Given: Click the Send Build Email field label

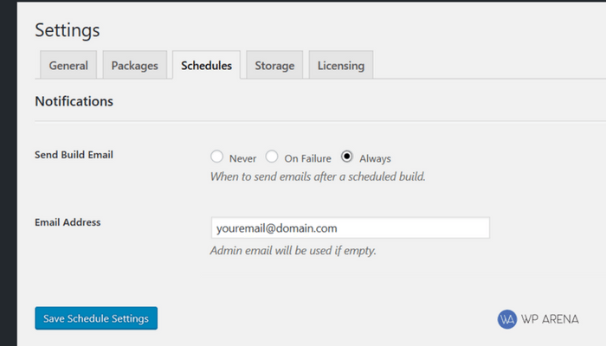Looking at the screenshot, I should tap(74, 155).
